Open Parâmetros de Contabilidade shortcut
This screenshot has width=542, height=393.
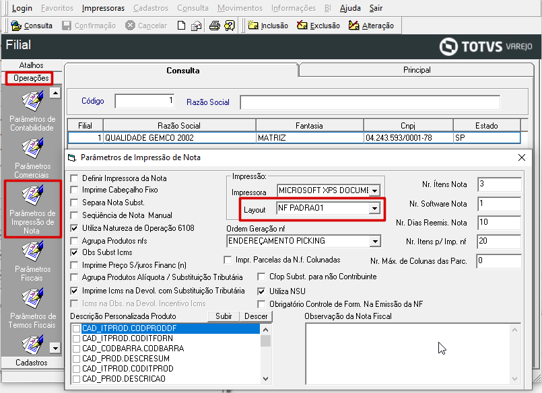coord(32,111)
